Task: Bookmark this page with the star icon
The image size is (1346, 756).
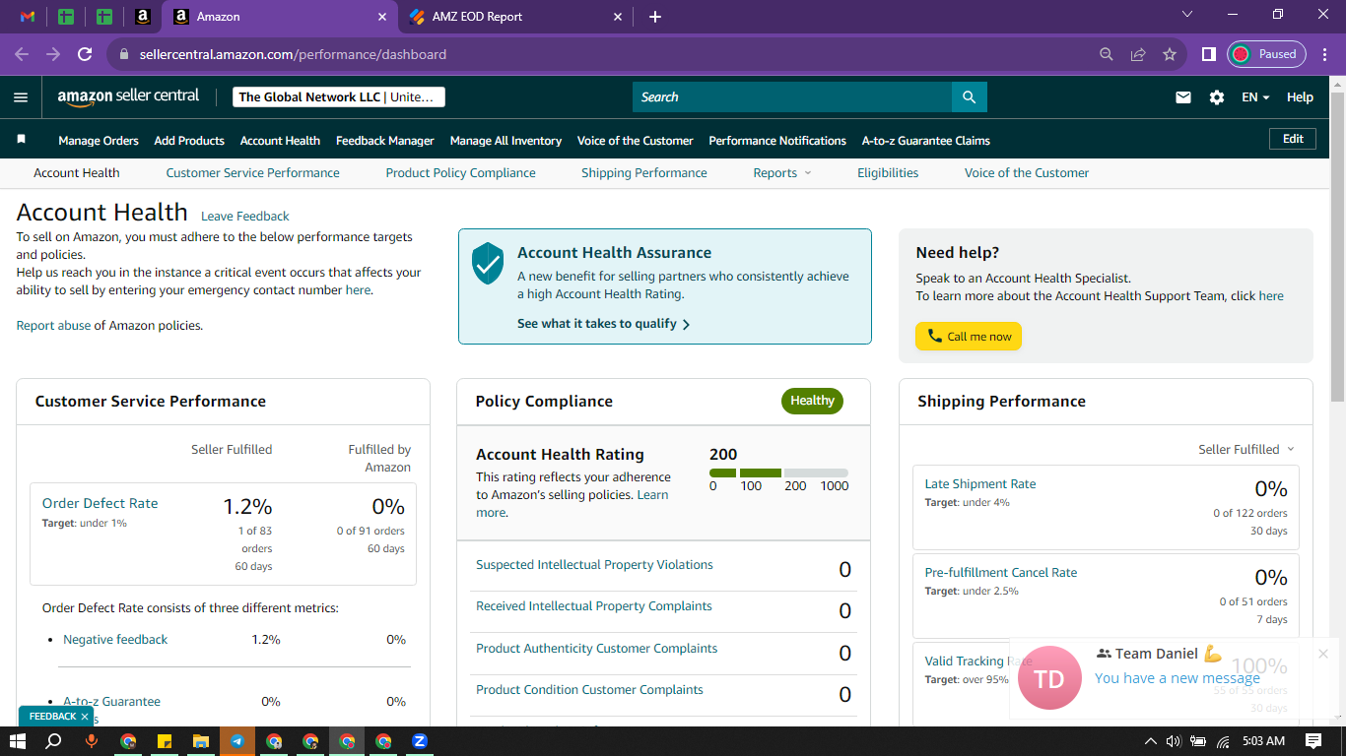Action: [x=1170, y=54]
